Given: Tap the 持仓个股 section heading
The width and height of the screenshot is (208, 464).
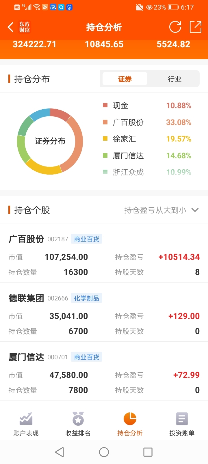Looking at the screenshot, I should click(x=32, y=210).
